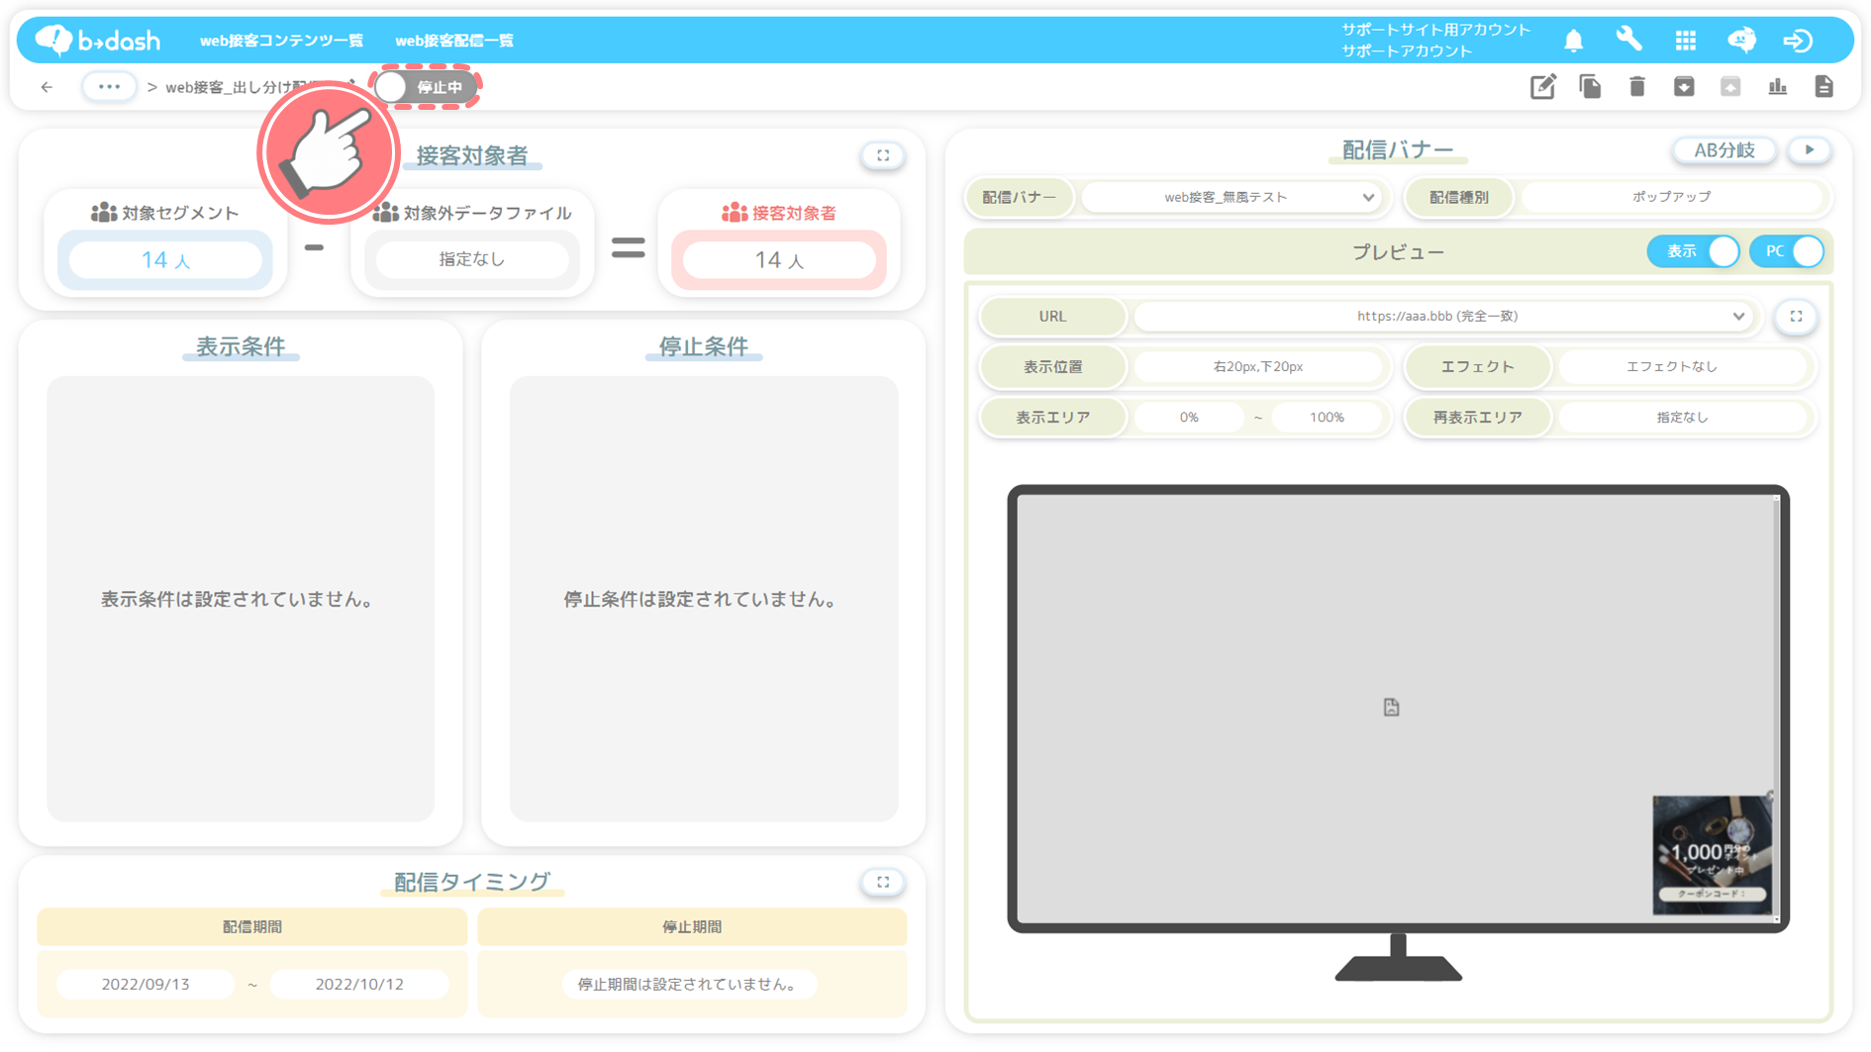Screen dimensions: 1871x1052
Task: Click the trash delete icon
Action: (x=1636, y=87)
